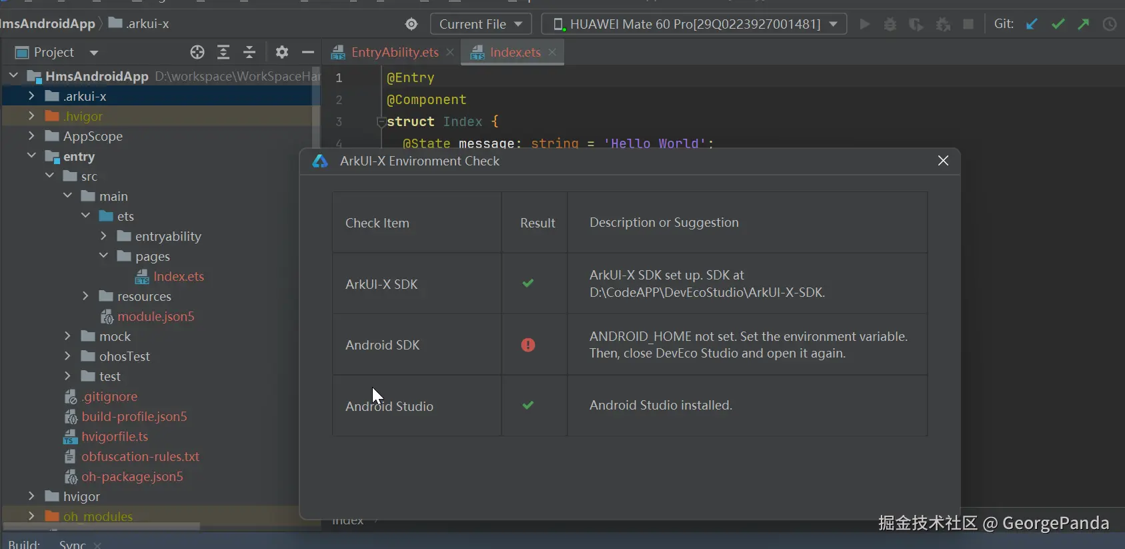The image size is (1125, 549).
Task: Click the locate target icon near Current File
Action: (x=411, y=24)
